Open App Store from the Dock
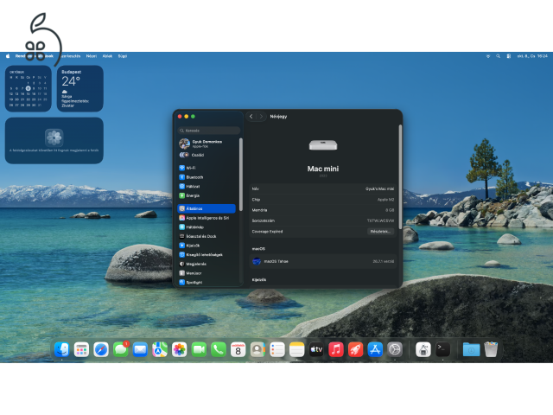Screen dimensions: 553x415 pos(375,349)
